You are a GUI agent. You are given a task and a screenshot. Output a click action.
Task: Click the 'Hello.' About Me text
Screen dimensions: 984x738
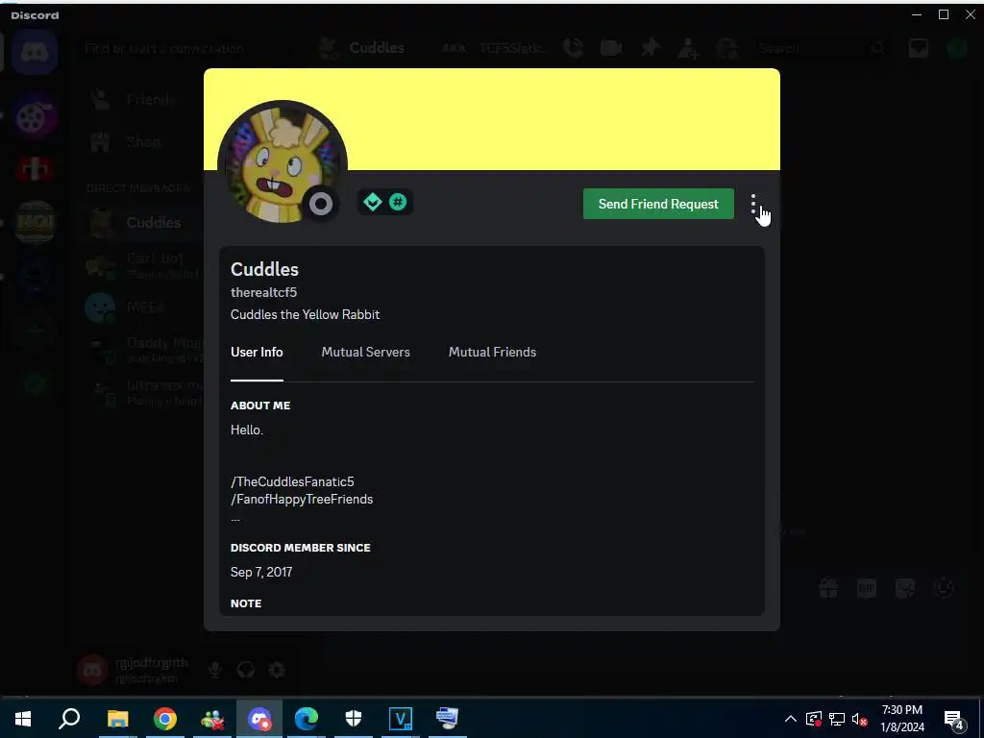[247, 430]
